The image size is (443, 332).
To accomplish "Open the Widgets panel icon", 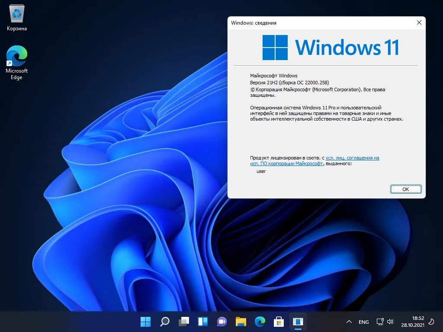I will [x=203, y=322].
